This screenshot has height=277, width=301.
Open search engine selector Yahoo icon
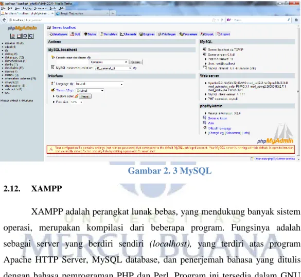(229, 20)
